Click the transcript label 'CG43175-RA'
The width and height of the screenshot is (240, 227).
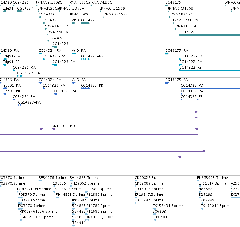[x=177, y=51]
